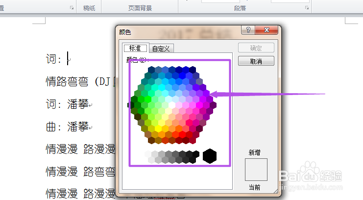Open the page setup group dialog launcher left of 稿纸
The image size is (363, 200).
72,8
